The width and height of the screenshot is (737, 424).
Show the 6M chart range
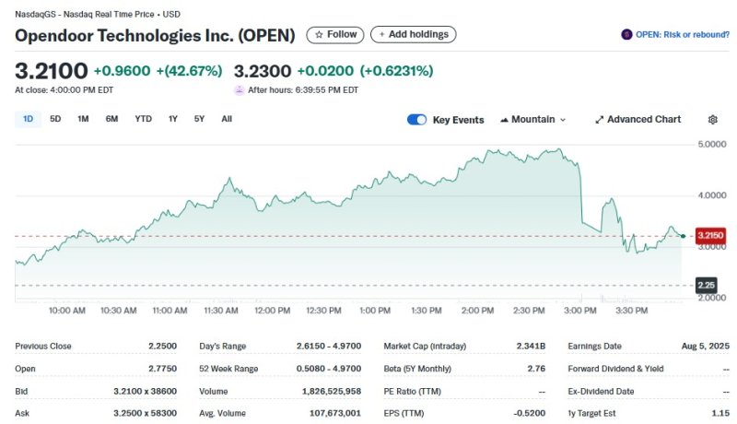click(111, 119)
